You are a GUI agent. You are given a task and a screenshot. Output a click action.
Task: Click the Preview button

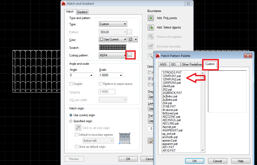pos(74,159)
